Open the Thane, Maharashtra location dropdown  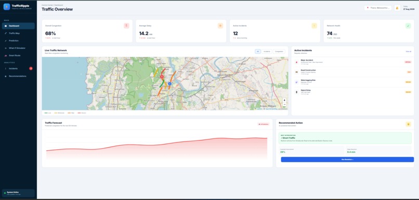click(378, 8)
